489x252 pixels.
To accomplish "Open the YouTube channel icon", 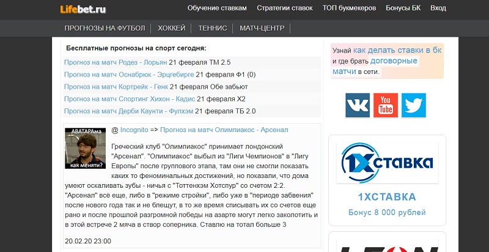I will coord(386,105).
